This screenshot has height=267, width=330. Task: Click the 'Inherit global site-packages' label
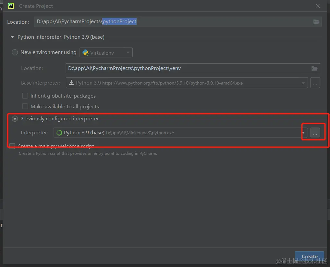[x=63, y=96]
